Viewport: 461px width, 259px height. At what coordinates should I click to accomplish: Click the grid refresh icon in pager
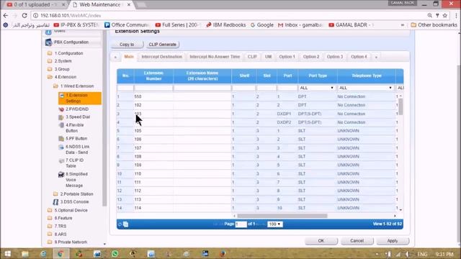[x=120, y=224]
